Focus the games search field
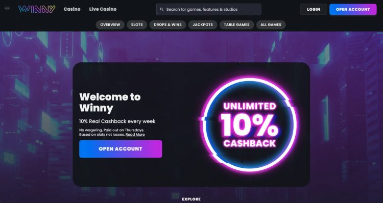Screen dimensions: 383x203 (209, 9)
